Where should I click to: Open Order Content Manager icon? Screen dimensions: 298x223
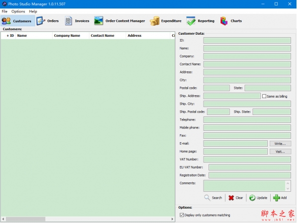[x=99, y=21]
